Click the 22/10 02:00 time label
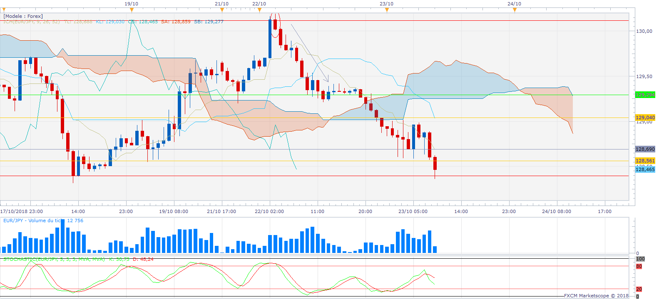659x299 pixels. [269, 211]
